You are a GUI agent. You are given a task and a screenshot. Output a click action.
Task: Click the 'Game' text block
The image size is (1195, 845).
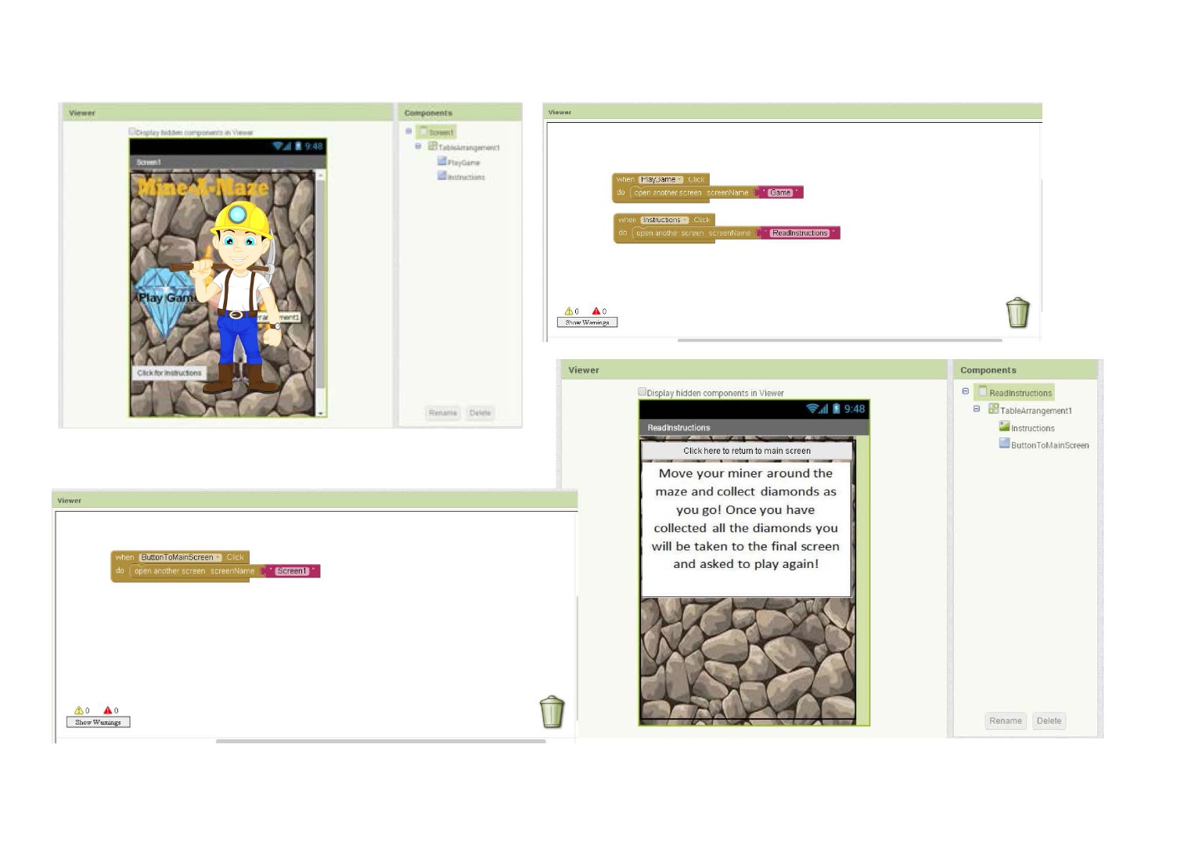(x=780, y=192)
